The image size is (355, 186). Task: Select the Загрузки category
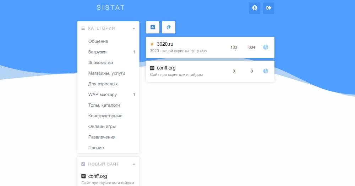click(x=97, y=52)
